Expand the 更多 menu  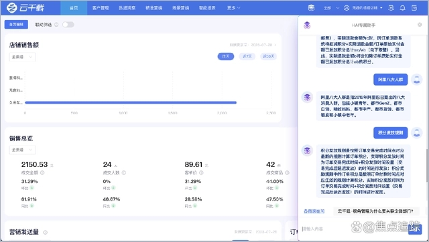pos(234,8)
